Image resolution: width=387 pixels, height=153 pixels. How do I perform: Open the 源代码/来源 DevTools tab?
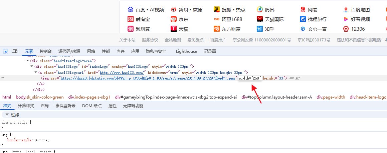[x=69, y=51]
